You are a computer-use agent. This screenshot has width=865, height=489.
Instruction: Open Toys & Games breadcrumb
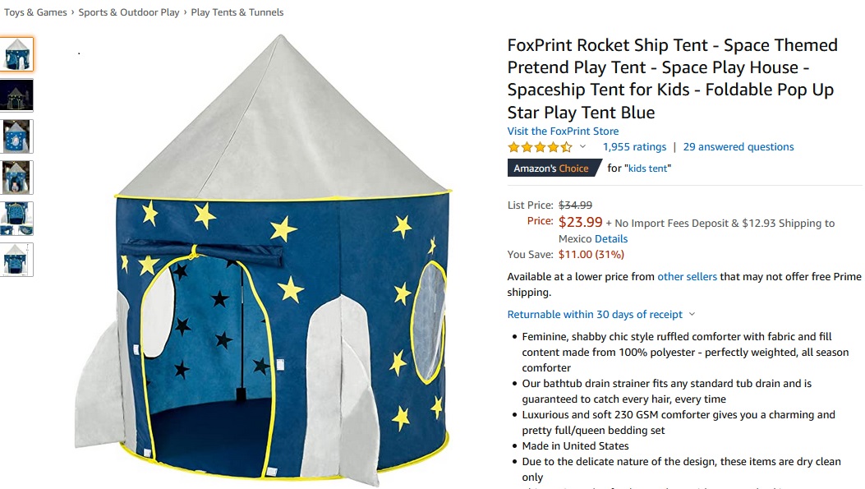click(35, 12)
